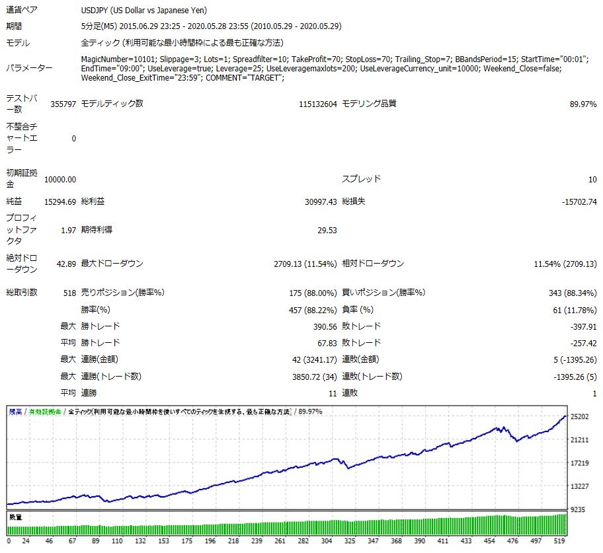Click the x-axis tick label 24
The width and height of the screenshot is (603, 553).
[x=26, y=541]
